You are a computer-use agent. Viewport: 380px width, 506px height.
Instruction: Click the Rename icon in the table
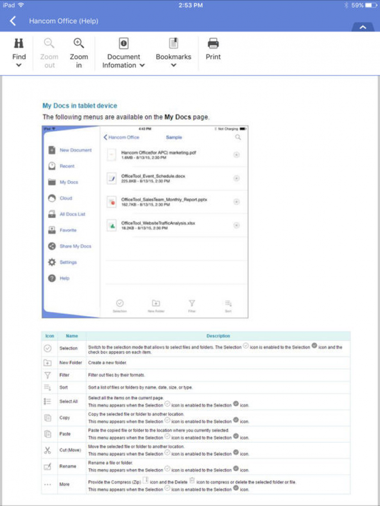tap(48, 467)
